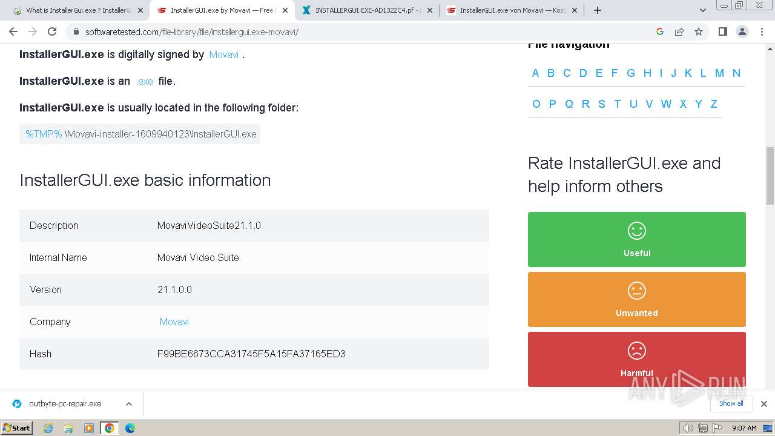
Task: Select the Chrome taskbar icon
Action: point(109,428)
